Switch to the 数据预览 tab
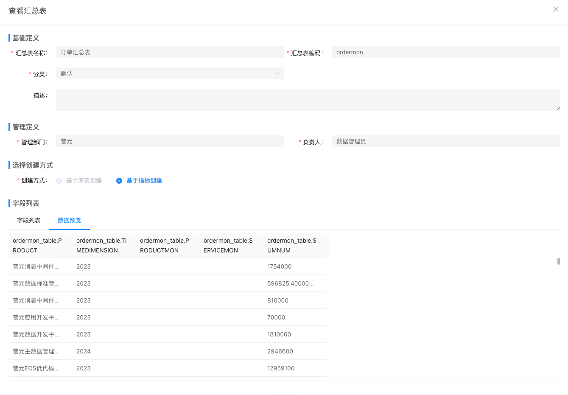 [70, 220]
